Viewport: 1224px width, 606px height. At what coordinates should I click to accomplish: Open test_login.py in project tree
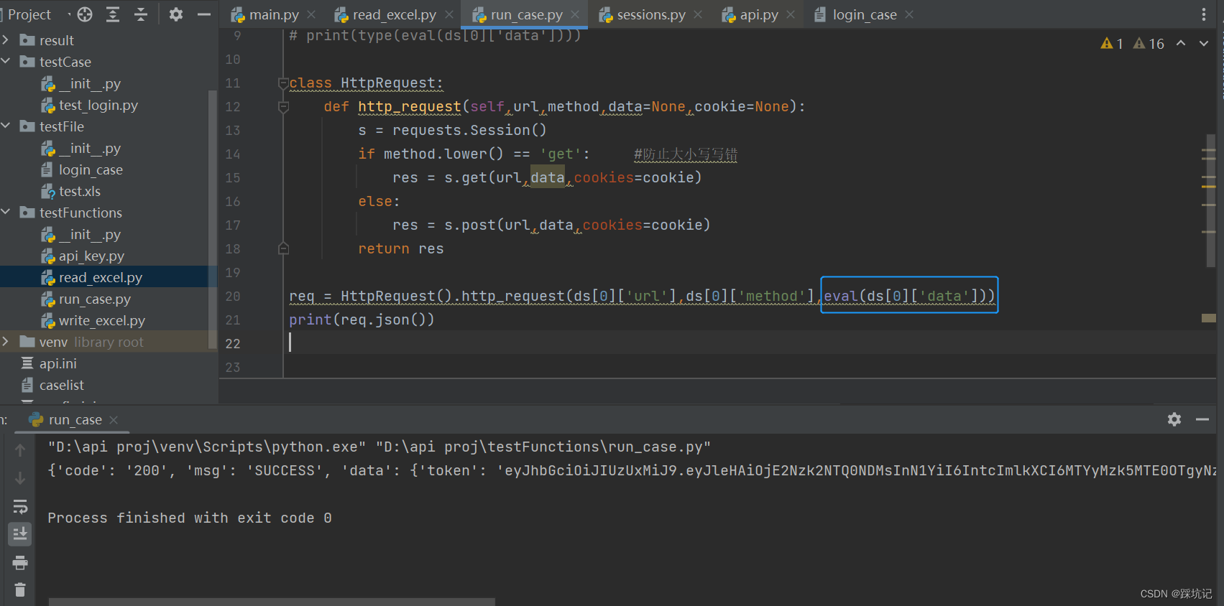click(98, 106)
